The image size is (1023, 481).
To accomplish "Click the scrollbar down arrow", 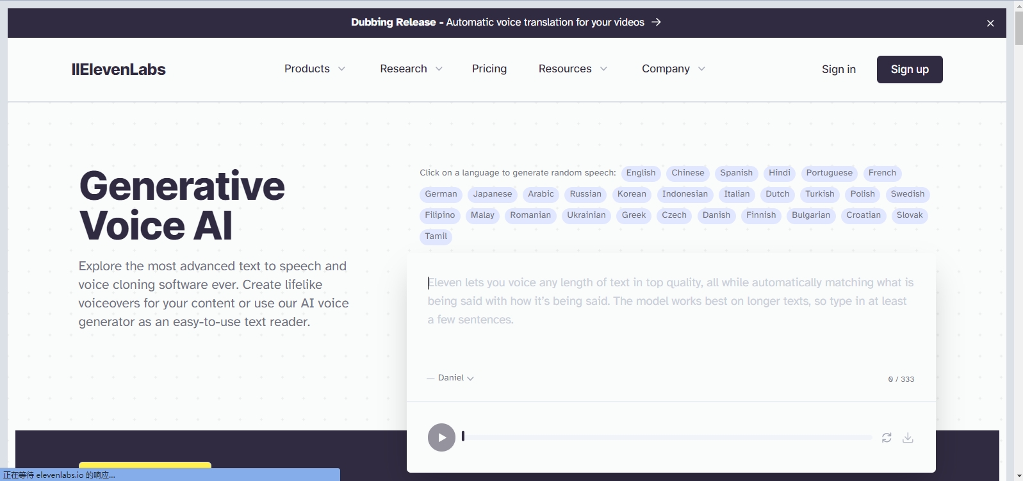I will (x=1019, y=476).
